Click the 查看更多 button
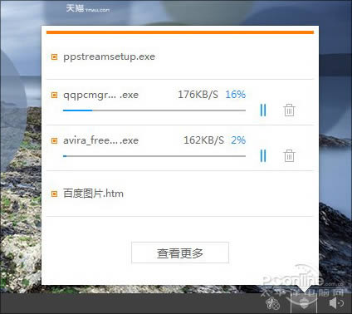This screenshot has width=352, height=314. (x=180, y=253)
